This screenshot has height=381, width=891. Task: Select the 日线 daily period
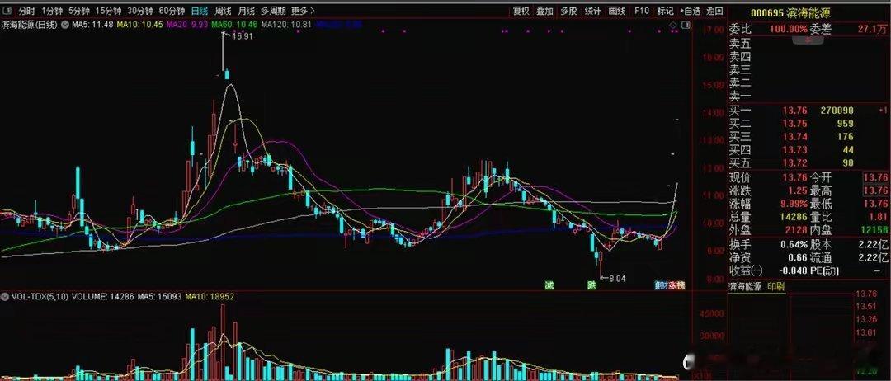200,11
